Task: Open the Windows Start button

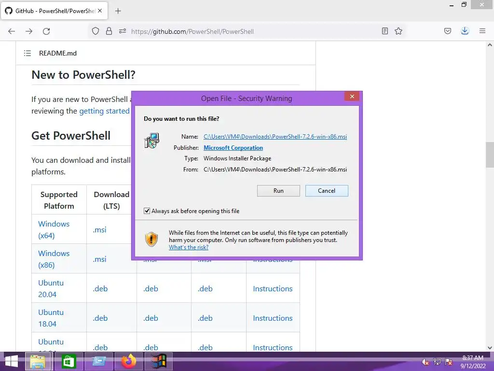Action: [x=11, y=361]
